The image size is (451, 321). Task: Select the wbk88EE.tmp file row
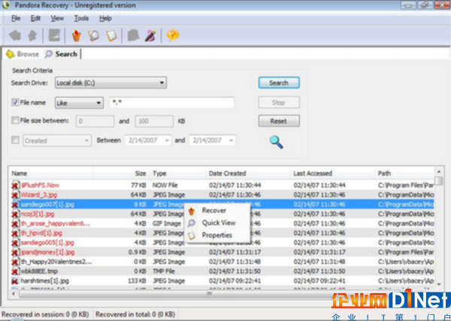(x=222, y=271)
